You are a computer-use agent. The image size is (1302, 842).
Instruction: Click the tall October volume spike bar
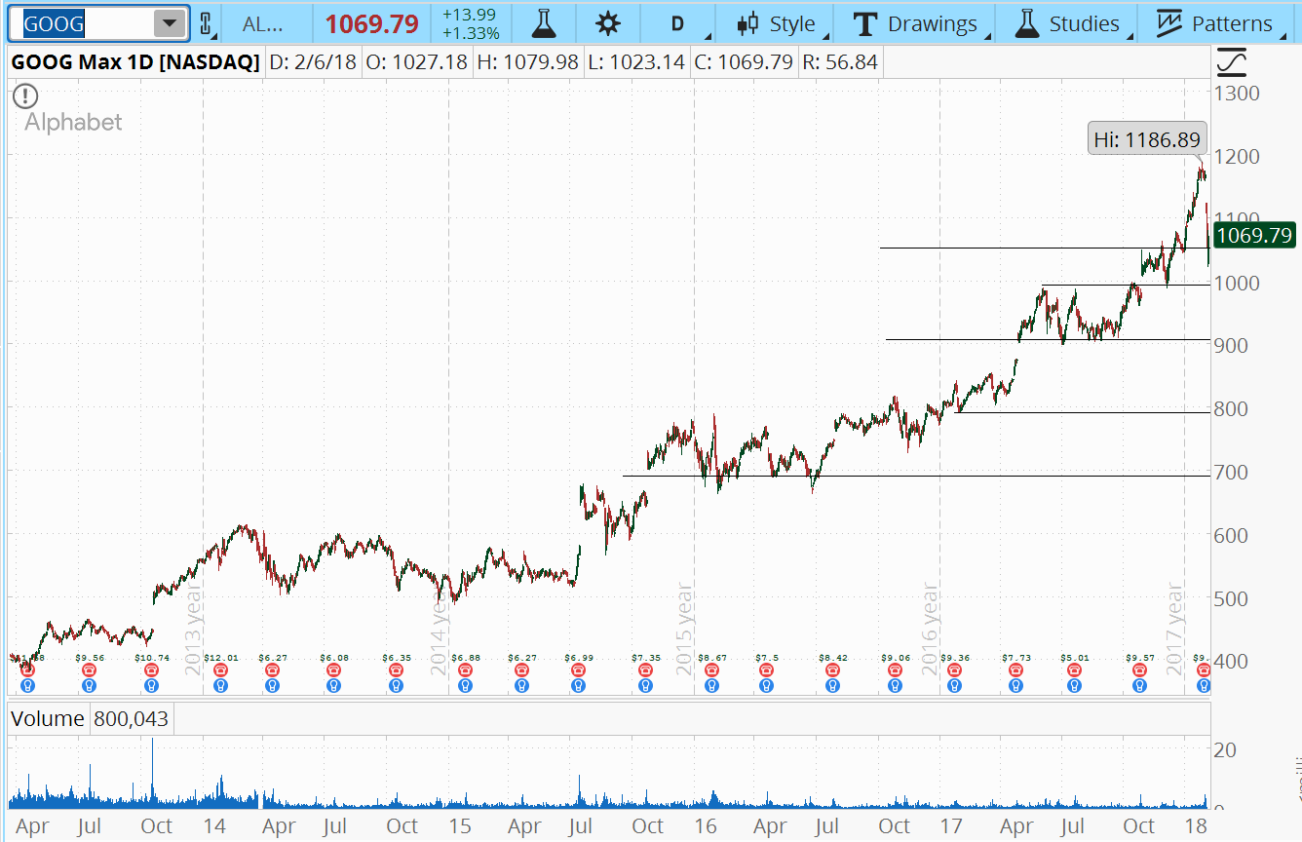152,775
